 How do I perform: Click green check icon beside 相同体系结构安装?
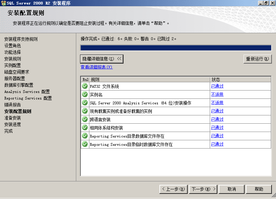pos(85,127)
